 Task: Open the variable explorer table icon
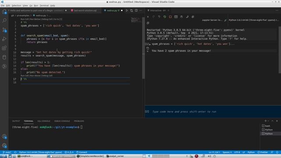176,17
